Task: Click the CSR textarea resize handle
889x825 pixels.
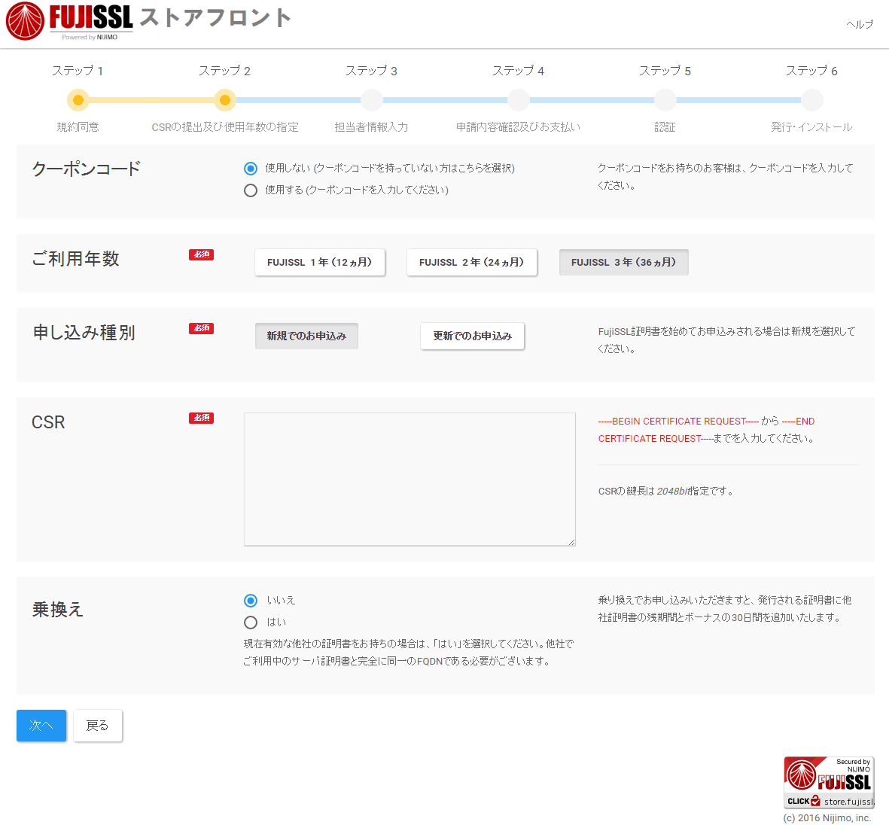Action: tap(571, 542)
